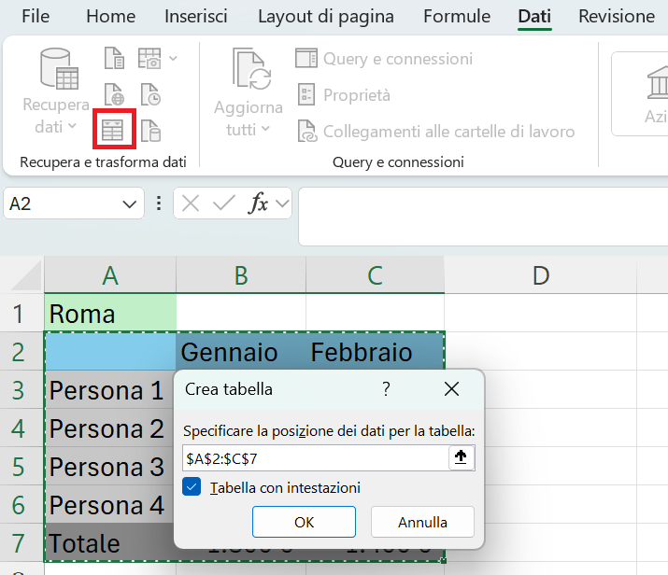Screen dimensions: 668x575
Task: Open Collegamenti alle cartelle di lavoro
Action: [435, 131]
